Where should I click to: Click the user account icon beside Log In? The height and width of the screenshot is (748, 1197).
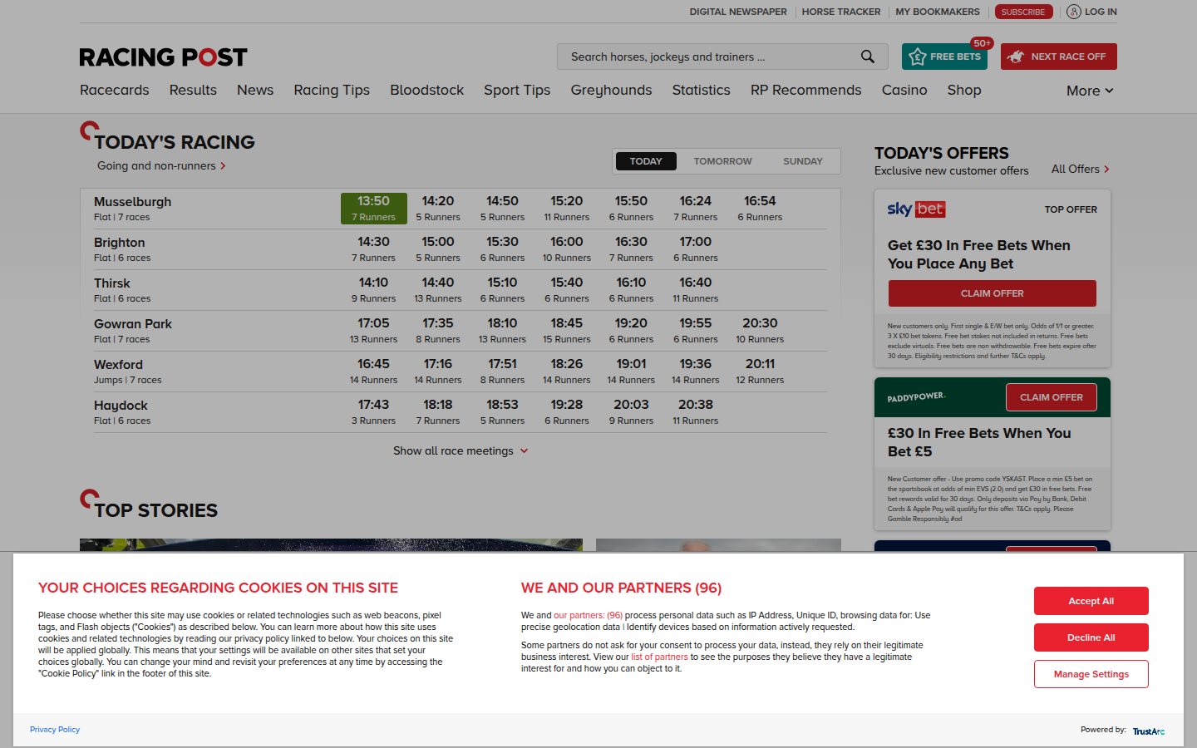coord(1074,12)
